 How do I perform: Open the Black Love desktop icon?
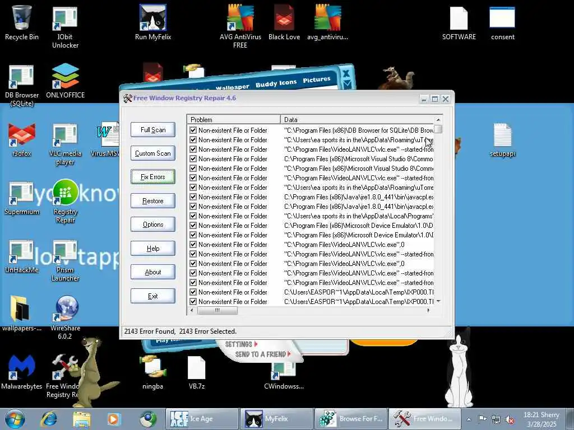click(284, 22)
